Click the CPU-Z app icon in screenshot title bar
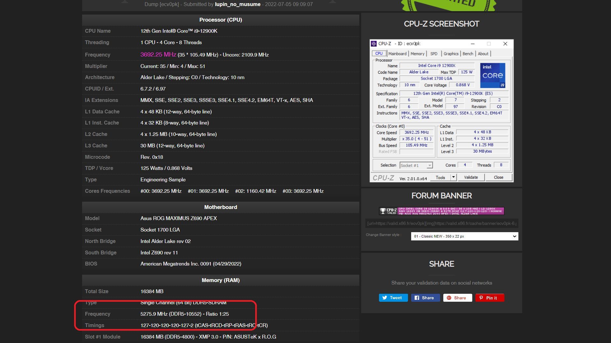Viewport: 611px width, 343px height. 374,44
